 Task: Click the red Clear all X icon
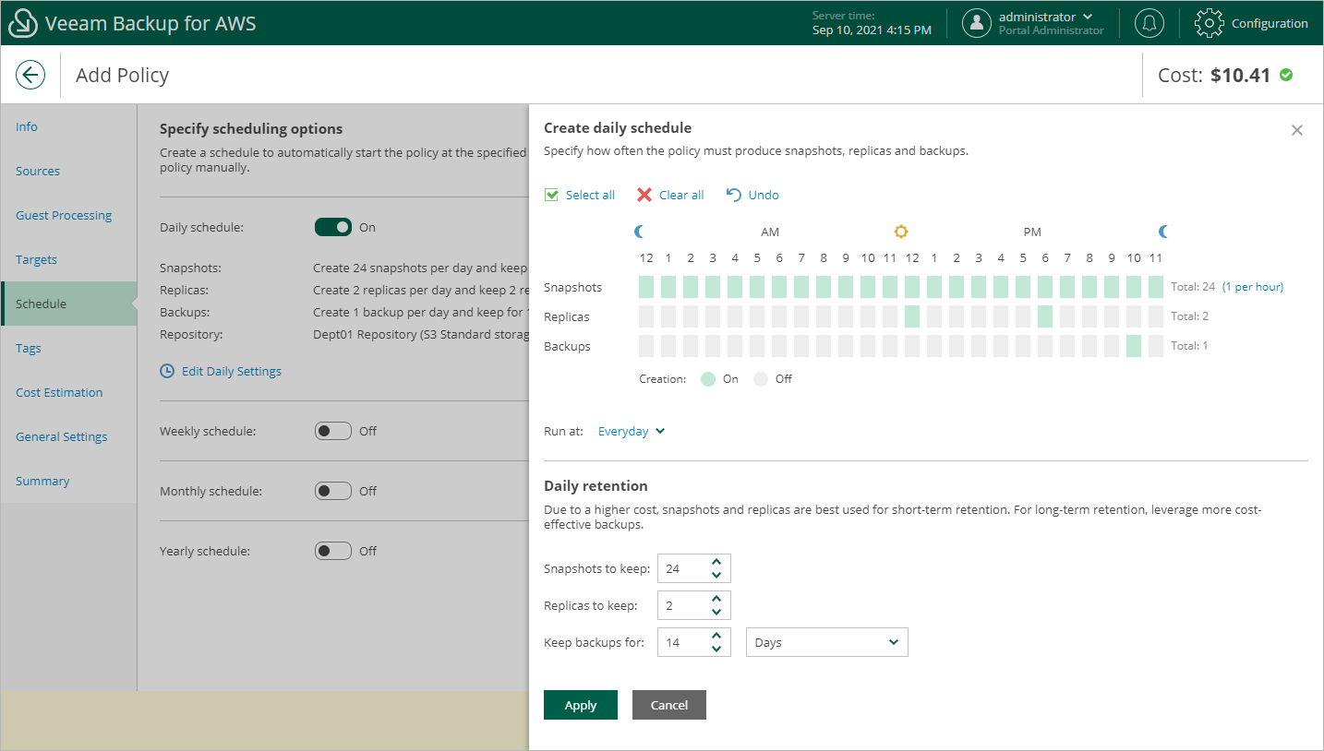(x=644, y=195)
